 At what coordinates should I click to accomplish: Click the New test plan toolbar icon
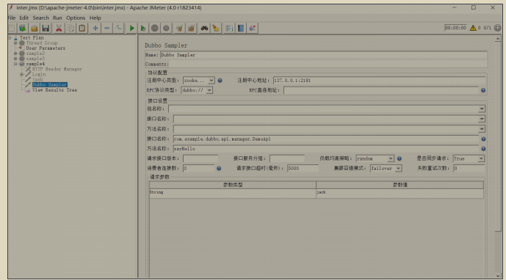pos(12,29)
